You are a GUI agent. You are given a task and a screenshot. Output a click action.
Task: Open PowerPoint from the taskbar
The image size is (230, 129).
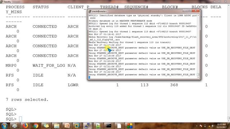67,126
